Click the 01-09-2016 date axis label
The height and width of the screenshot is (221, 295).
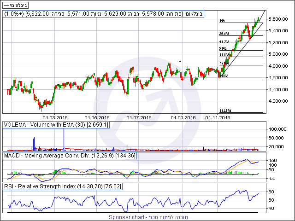click(x=183, y=118)
